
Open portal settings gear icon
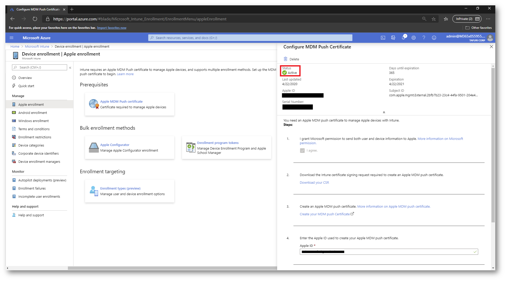413,38
